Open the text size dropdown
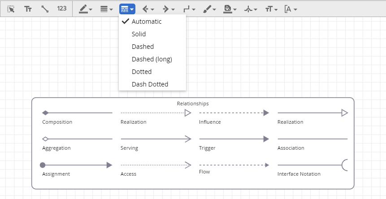 271,9
